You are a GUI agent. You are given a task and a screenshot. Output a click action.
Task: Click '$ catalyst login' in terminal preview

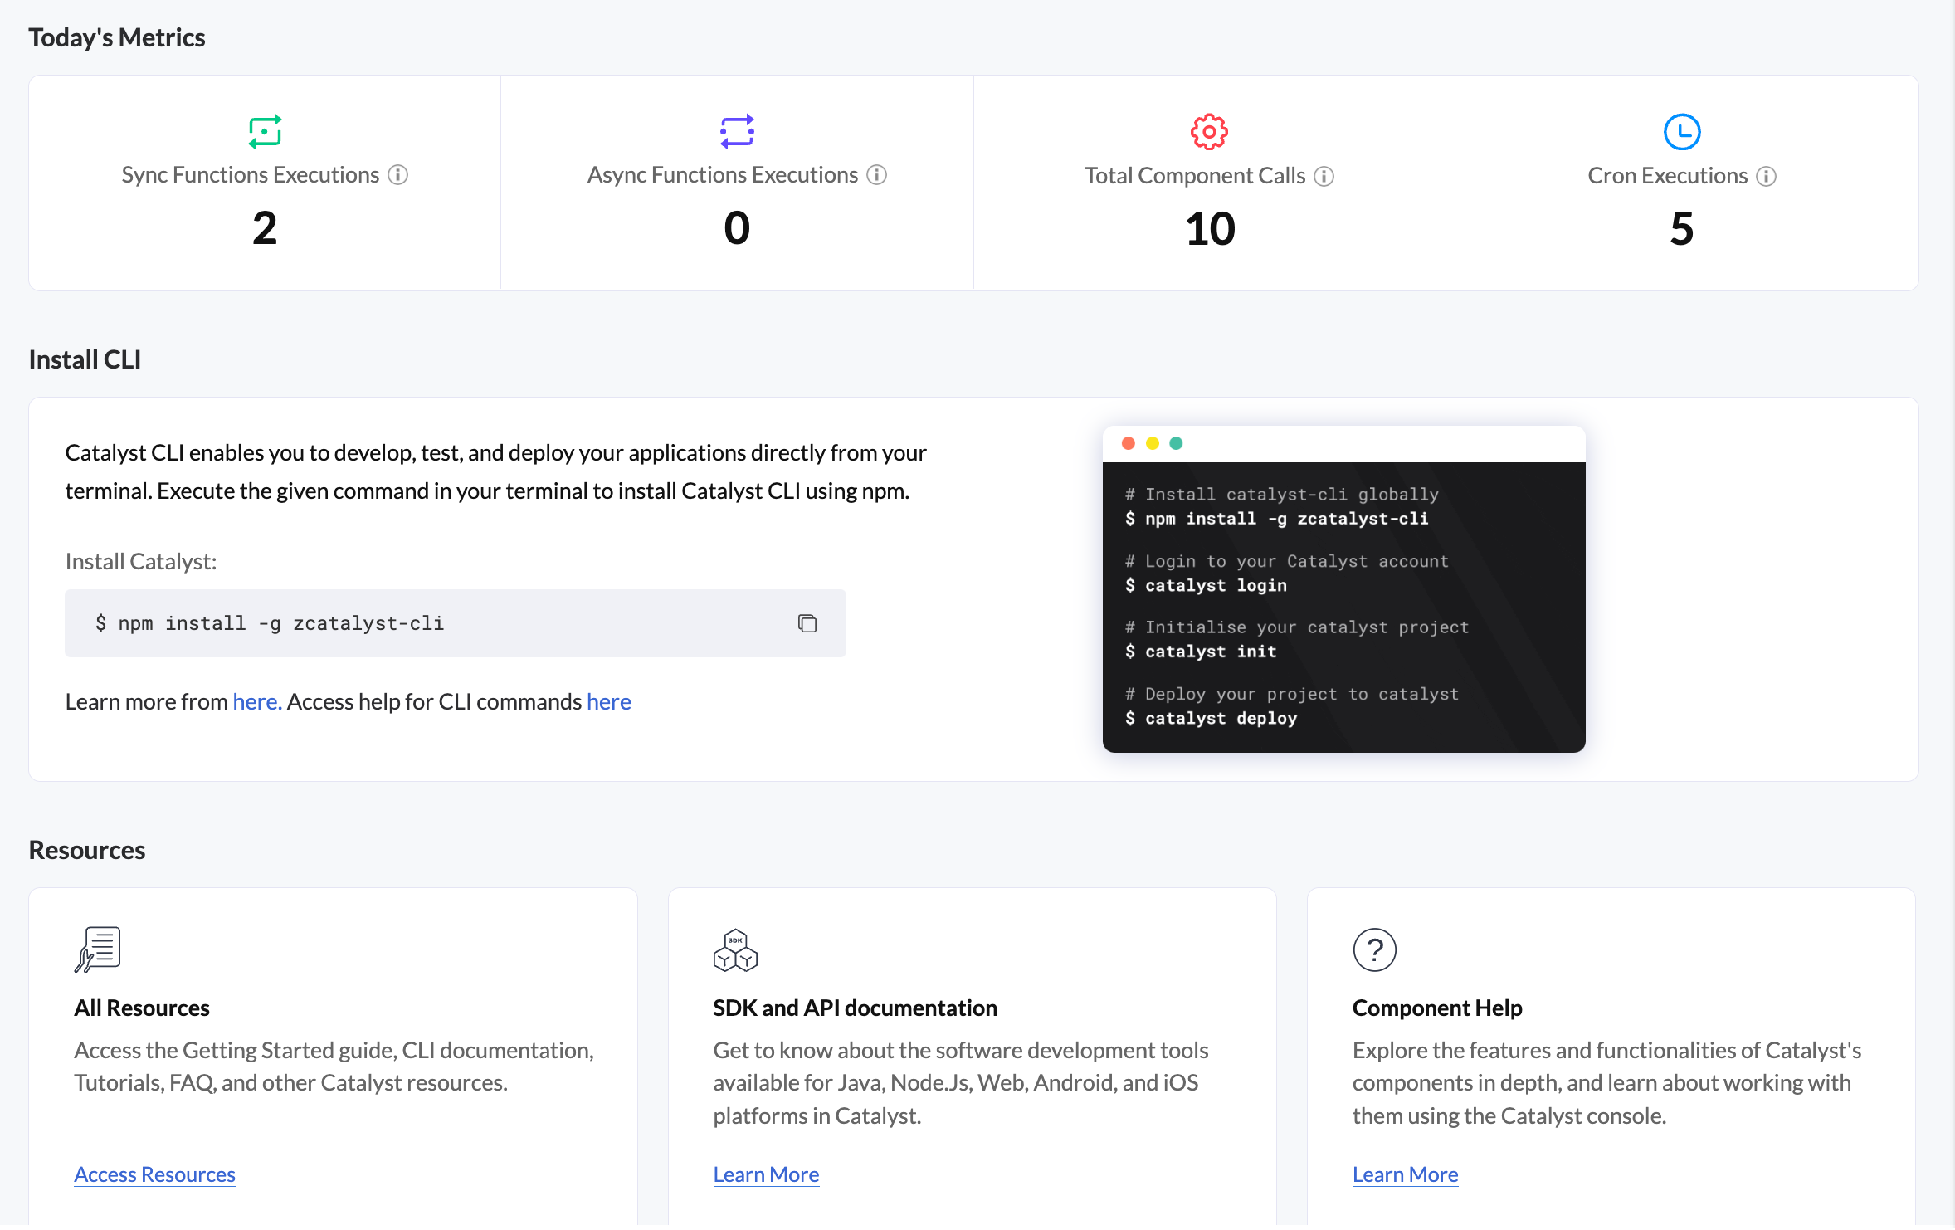pos(1207,585)
